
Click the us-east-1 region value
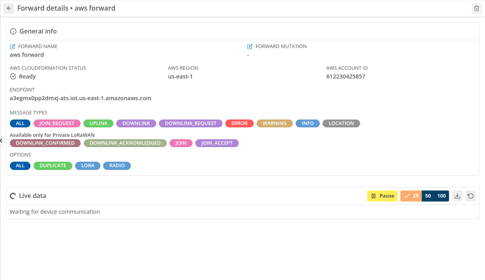pyautogui.click(x=180, y=77)
